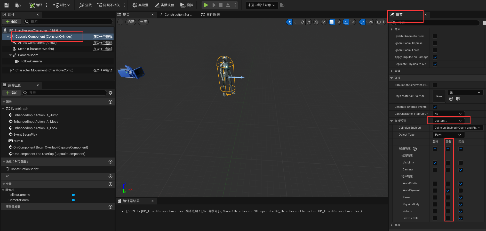
Task: Select Mesh (CharacterMesh0) component
Action: pos(36,49)
